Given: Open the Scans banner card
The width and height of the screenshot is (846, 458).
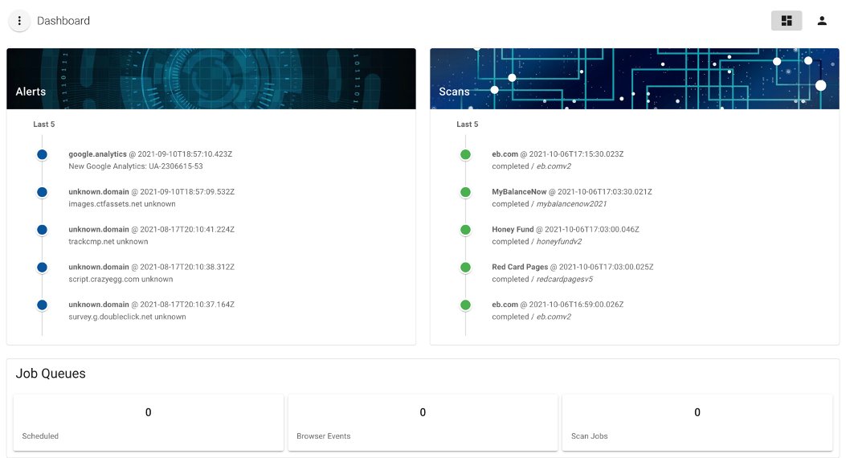Looking at the screenshot, I should tap(634, 79).
